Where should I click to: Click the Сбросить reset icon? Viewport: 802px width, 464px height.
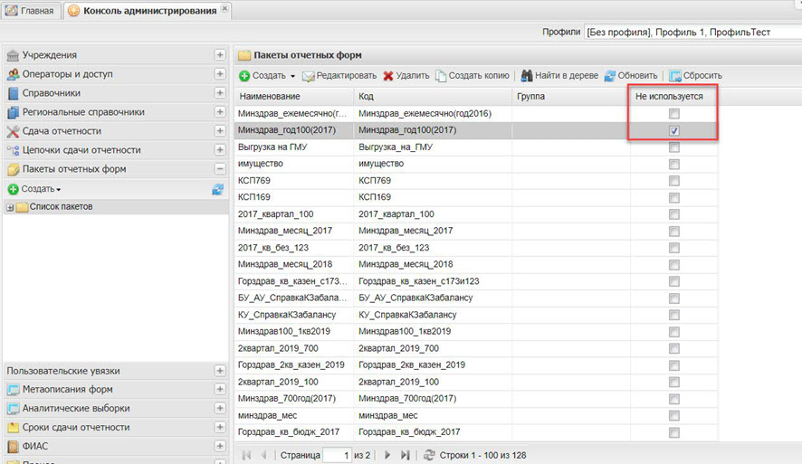(x=674, y=76)
